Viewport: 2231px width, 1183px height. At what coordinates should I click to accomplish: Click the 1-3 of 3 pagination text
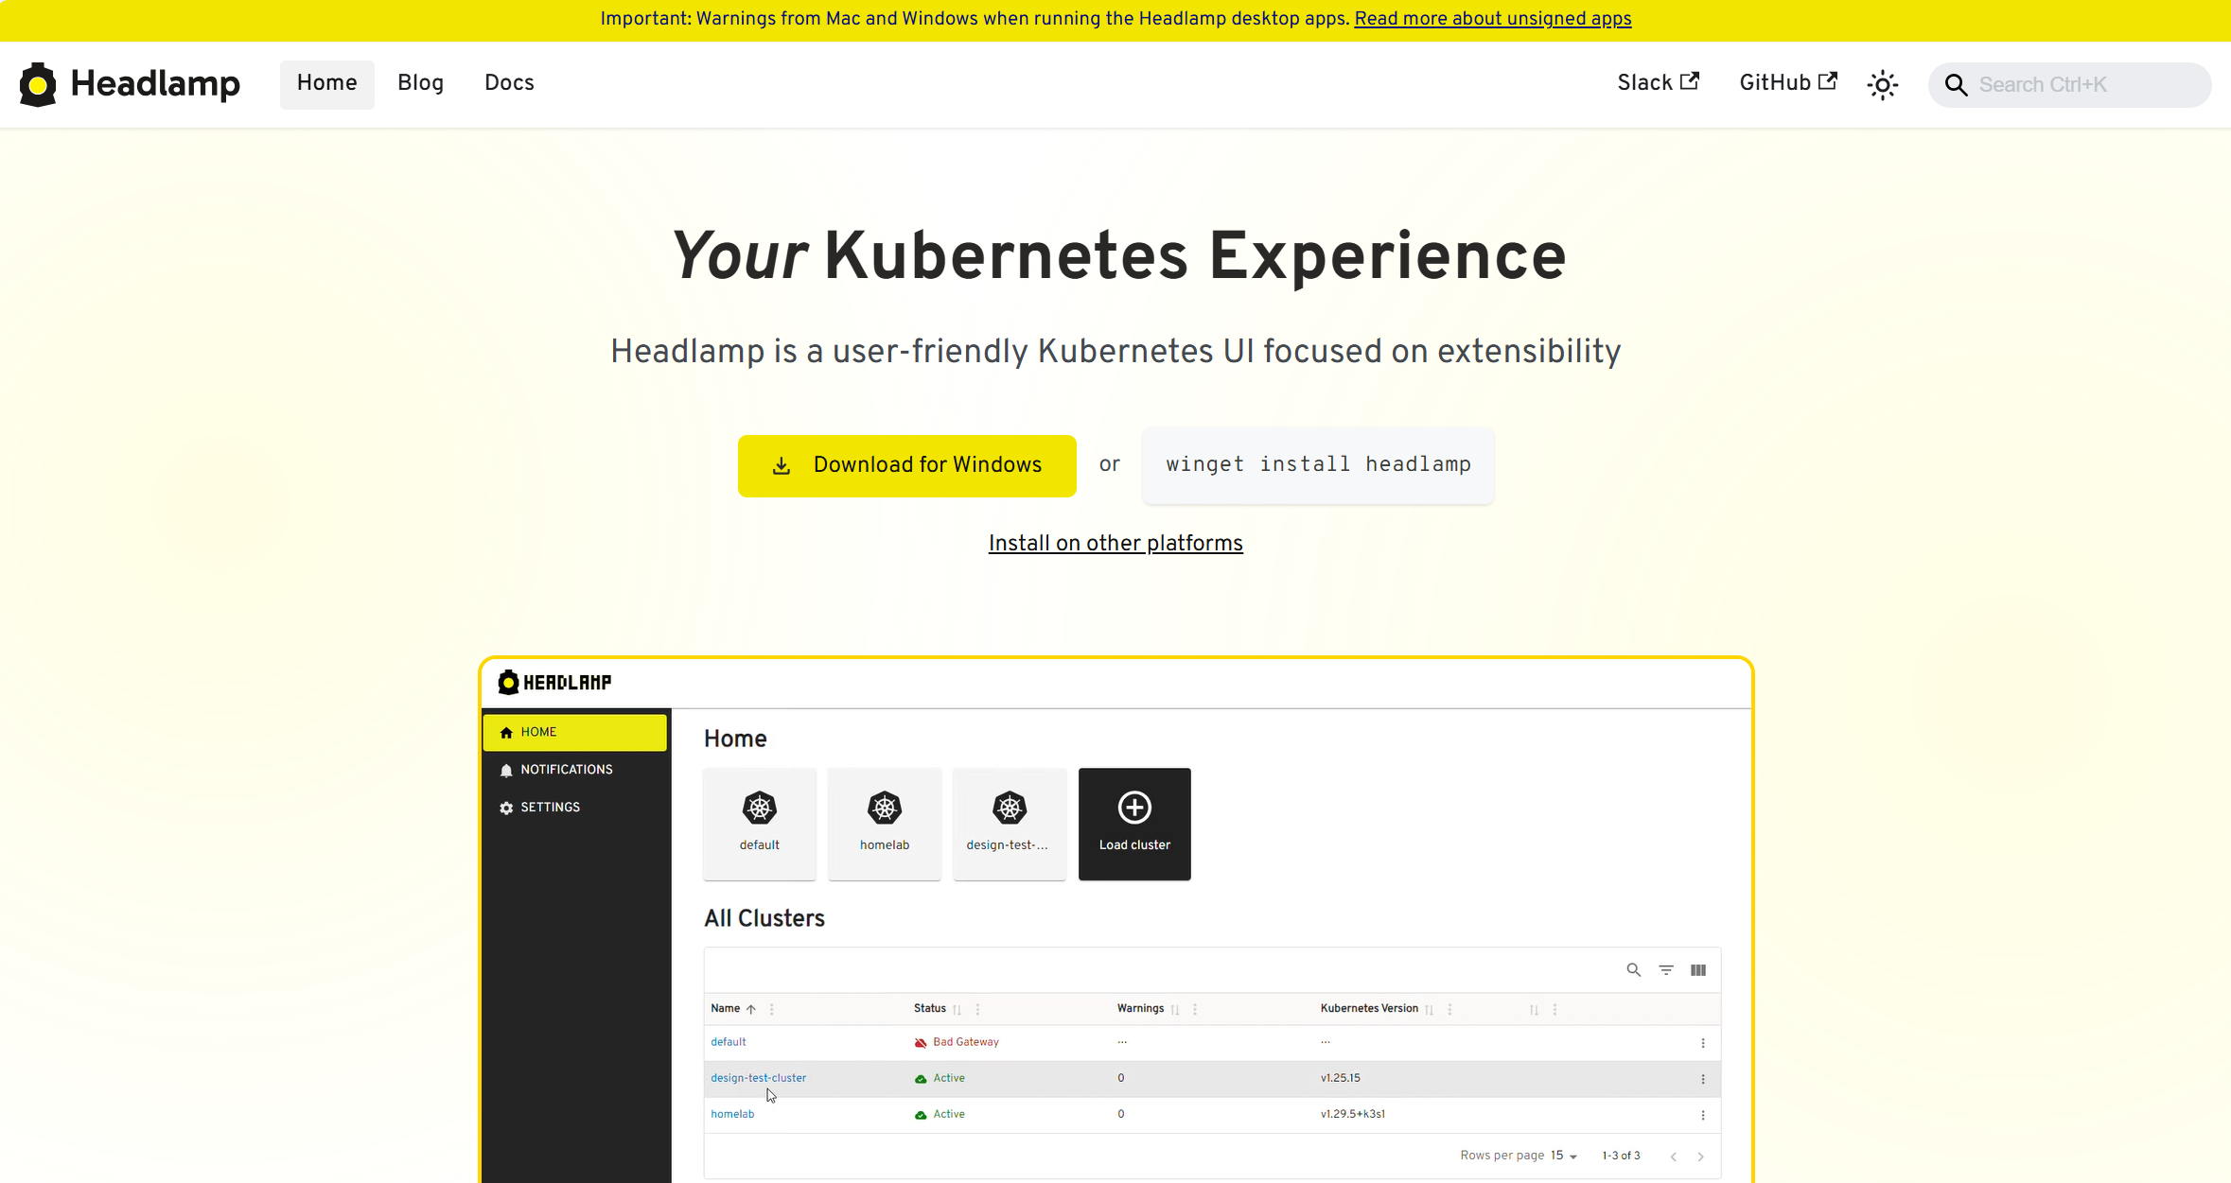click(x=1621, y=1156)
